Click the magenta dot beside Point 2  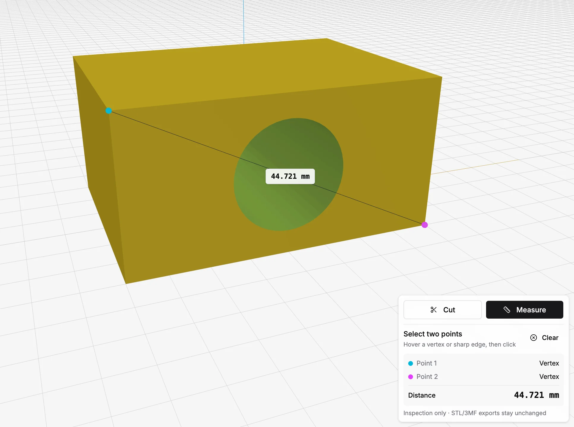[x=411, y=377]
